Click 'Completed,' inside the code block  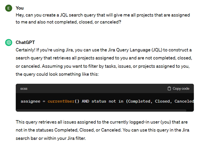[x=140, y=101]
